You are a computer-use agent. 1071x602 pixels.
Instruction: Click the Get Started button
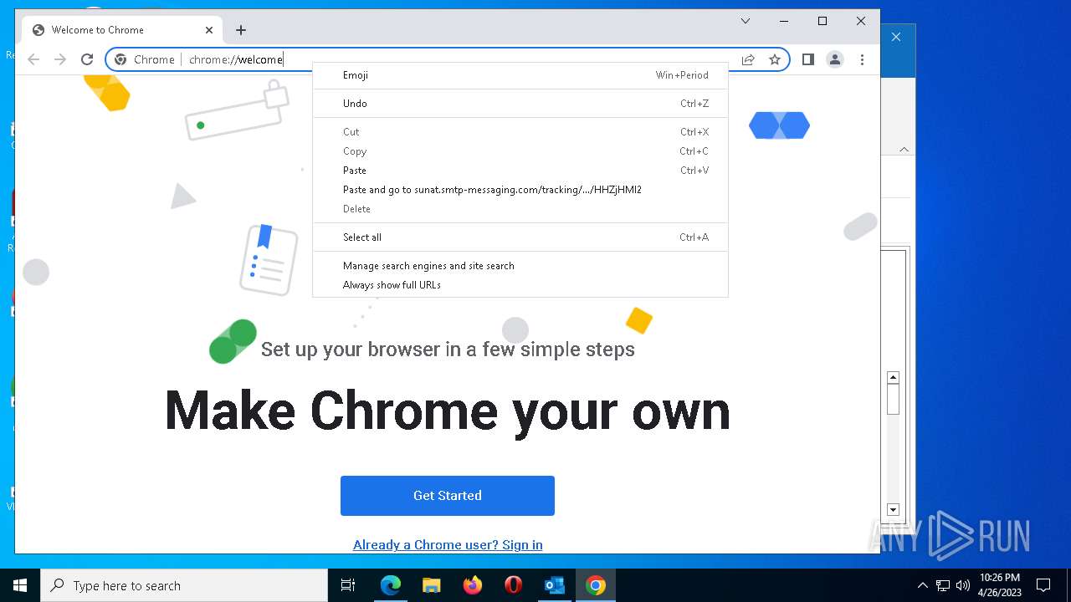pos(448,496)
